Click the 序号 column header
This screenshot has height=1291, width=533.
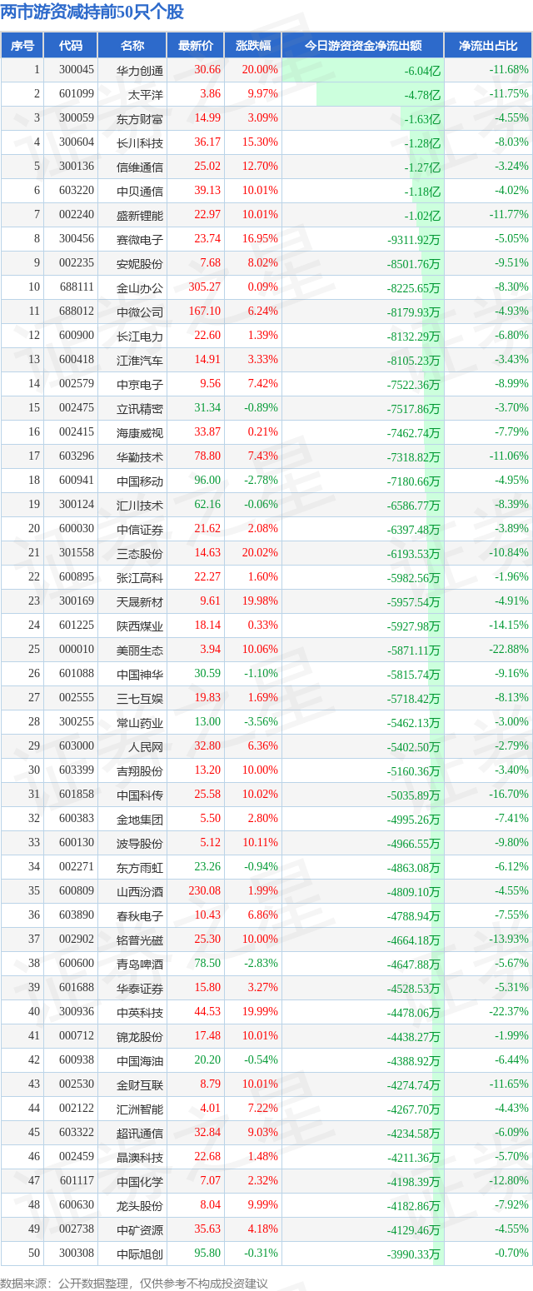pyautogui.click(x=22, y=46)
